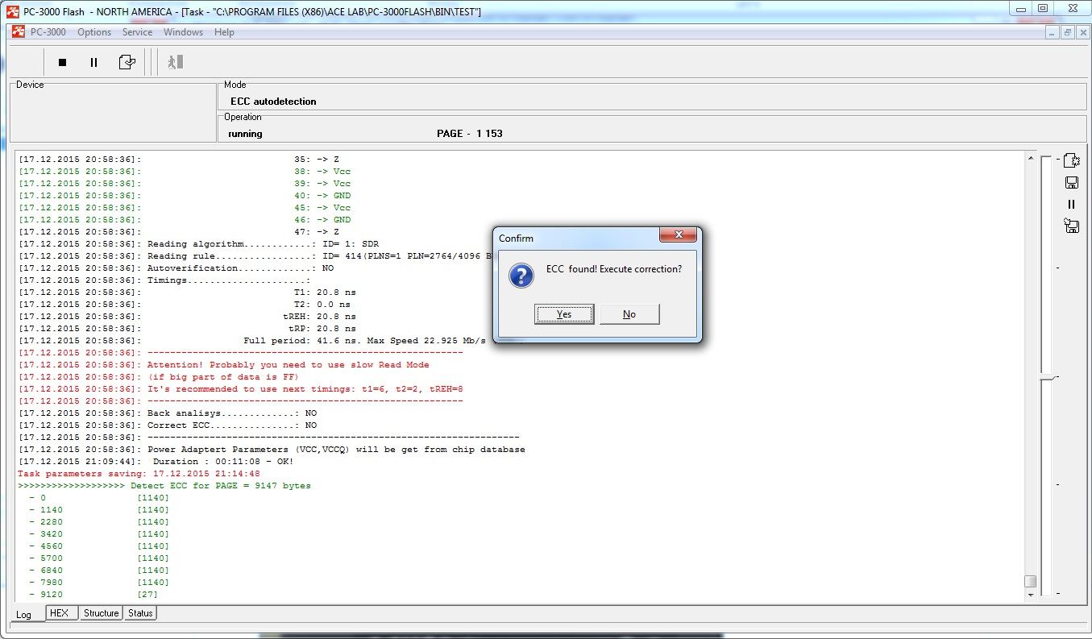Screen dimensions: 1092x639
Task: Click the 'running' operation status text
Action: (x=245, y=134)
